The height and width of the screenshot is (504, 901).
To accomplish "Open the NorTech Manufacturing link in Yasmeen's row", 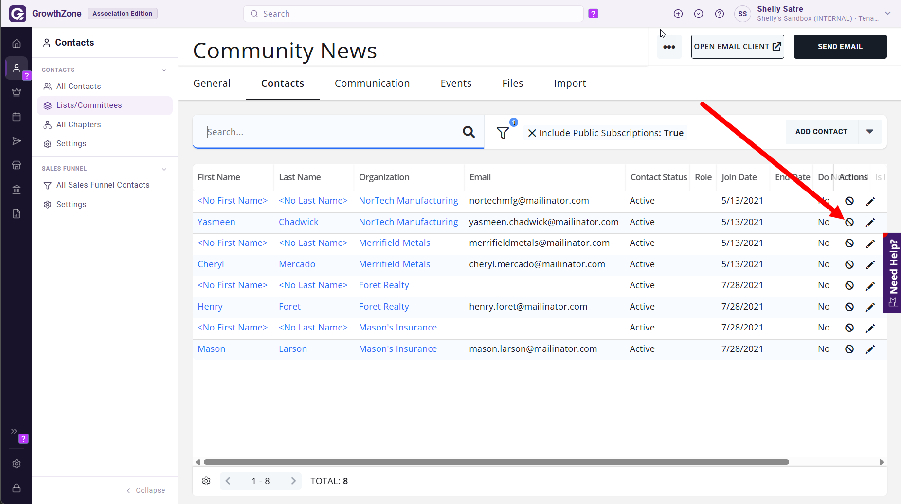I will (408, 222).
